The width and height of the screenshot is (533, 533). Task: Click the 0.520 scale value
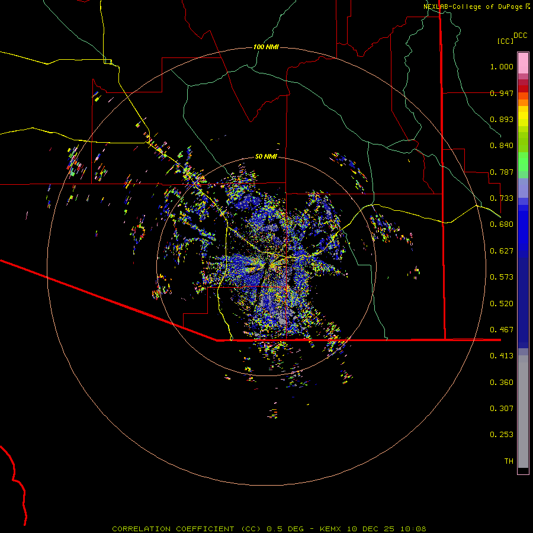click(502, 304)
